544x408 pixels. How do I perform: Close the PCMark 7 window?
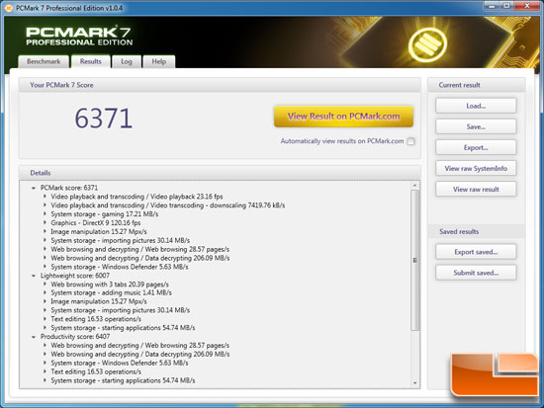coord(526,6)
